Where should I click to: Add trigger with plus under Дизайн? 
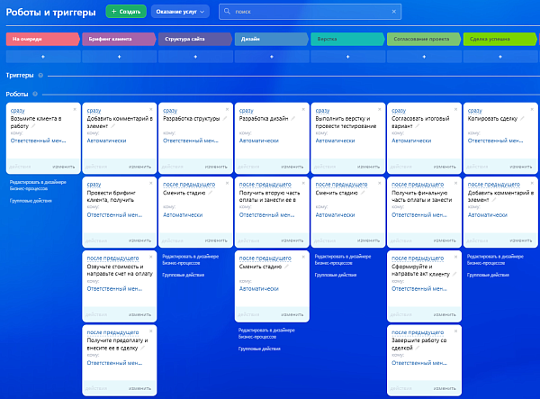pos(272,57)
